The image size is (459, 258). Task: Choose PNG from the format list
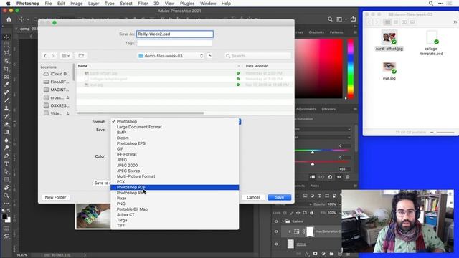pyautogui.click(x=175, y=204)
